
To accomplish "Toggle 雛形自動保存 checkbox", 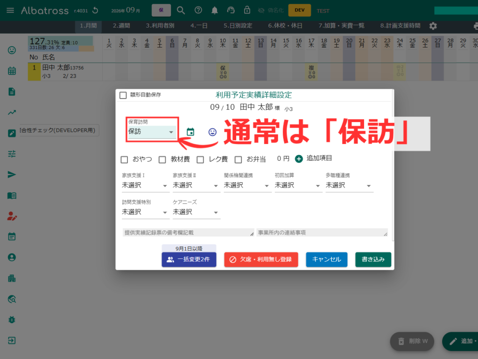I will click(123, 95).
